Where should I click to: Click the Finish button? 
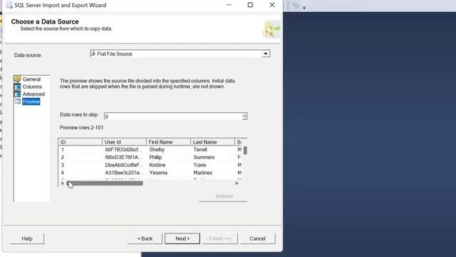(x=220, y=238)
